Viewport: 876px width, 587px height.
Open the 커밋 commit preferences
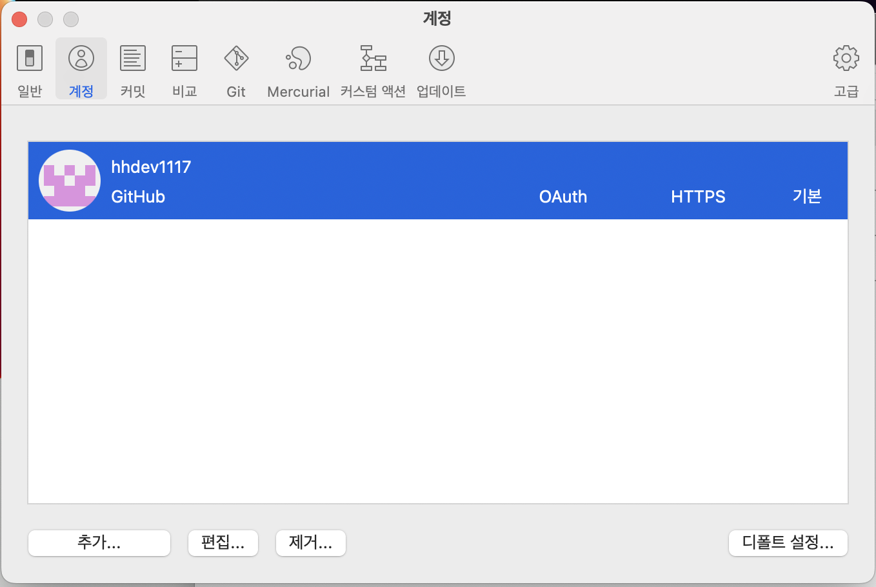click(133, 70)
